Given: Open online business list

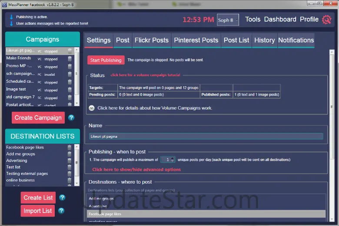Looking at the screenshot, I should (x=20, y=180).
